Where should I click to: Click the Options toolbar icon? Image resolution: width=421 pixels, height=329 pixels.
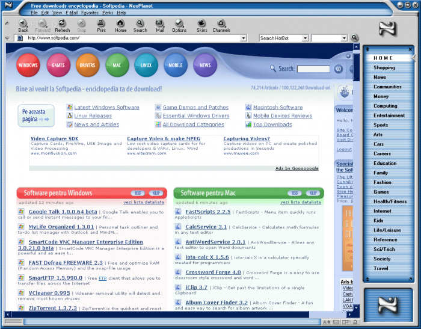(x=179, y=25)
